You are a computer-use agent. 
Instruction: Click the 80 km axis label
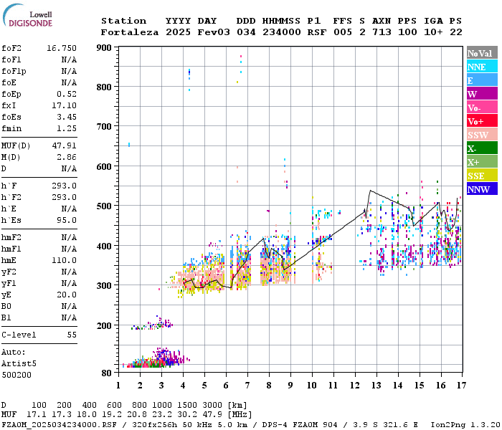point(107,373)
